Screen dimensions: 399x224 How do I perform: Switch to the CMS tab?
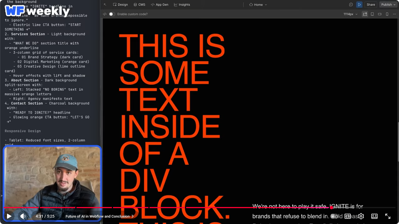coord(139,4)
